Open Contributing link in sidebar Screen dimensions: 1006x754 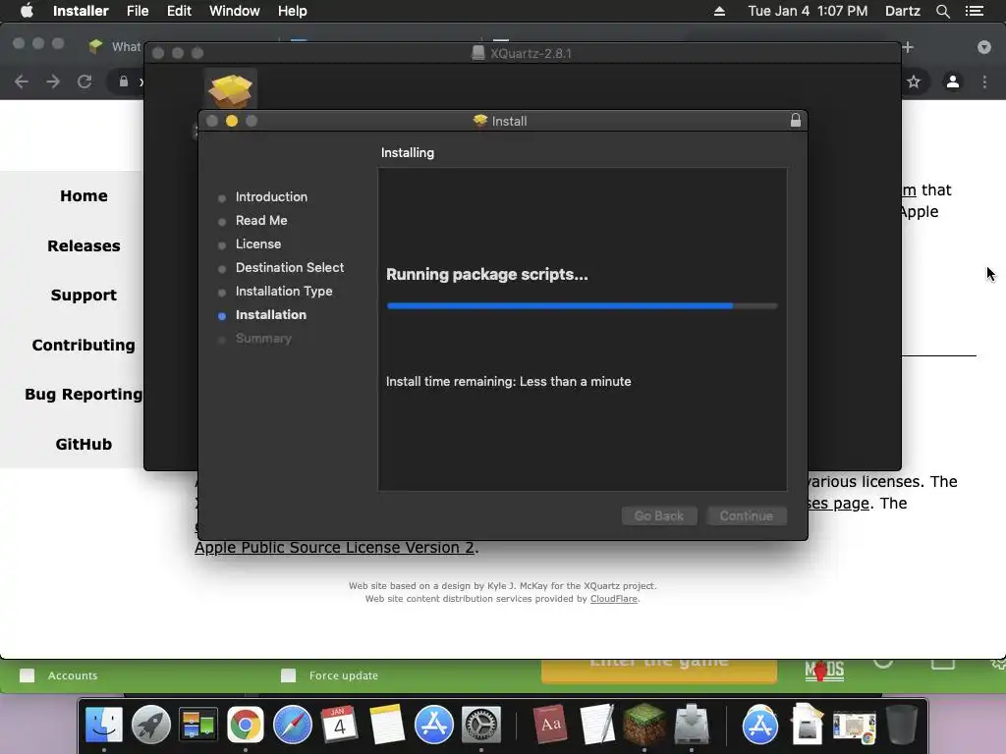point(84,345)
